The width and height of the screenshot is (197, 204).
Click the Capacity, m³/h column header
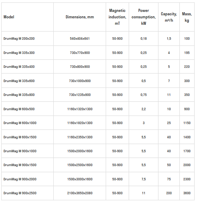(169, 17)
